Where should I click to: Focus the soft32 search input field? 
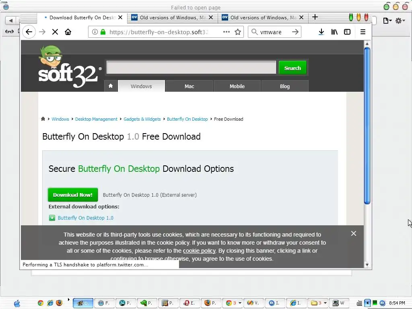(x=191, y=67)
